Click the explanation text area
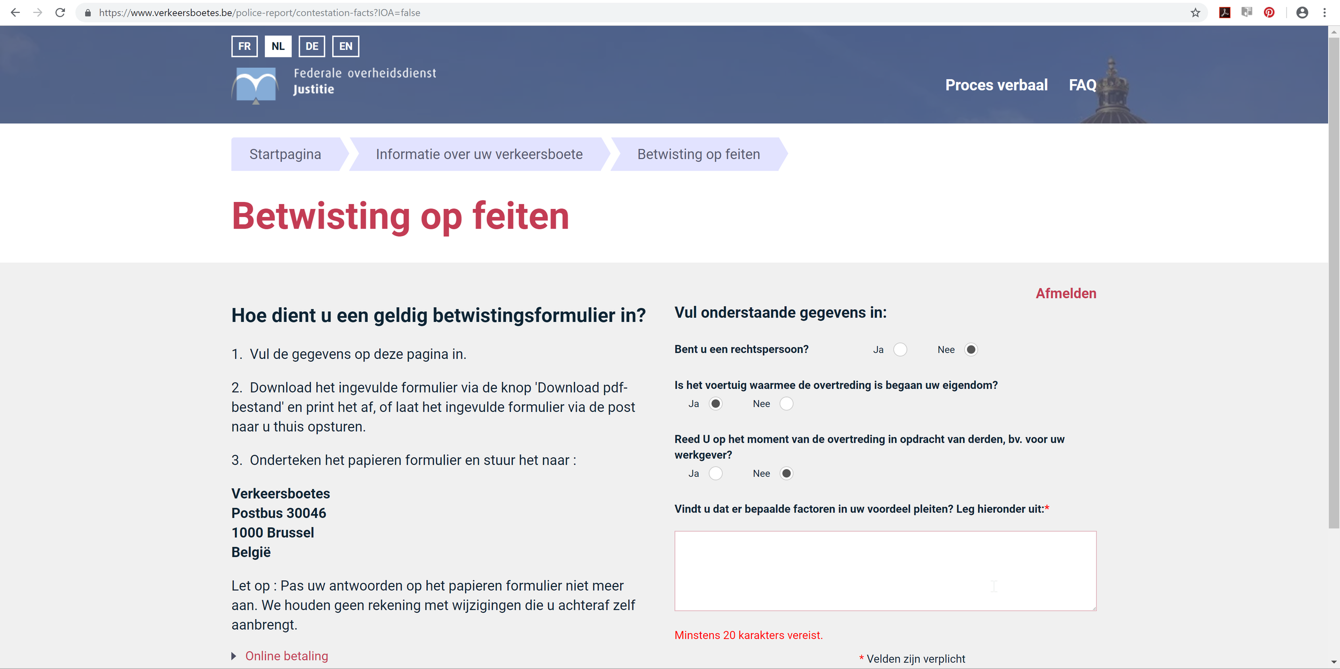 pos(885,570)
